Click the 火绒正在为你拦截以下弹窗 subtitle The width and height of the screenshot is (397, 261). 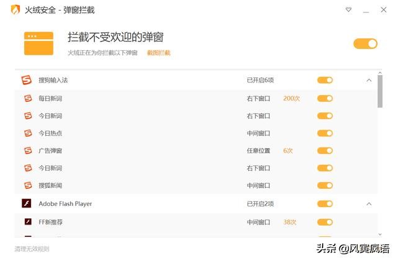coord(102,53)
